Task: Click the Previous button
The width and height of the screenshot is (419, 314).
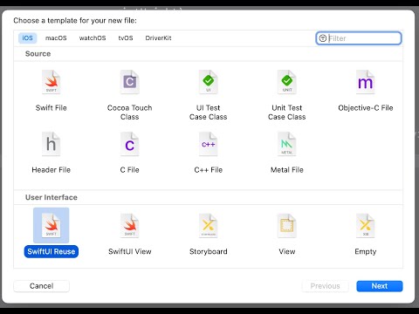Action: pyautogui.click(x=325, y=286)
